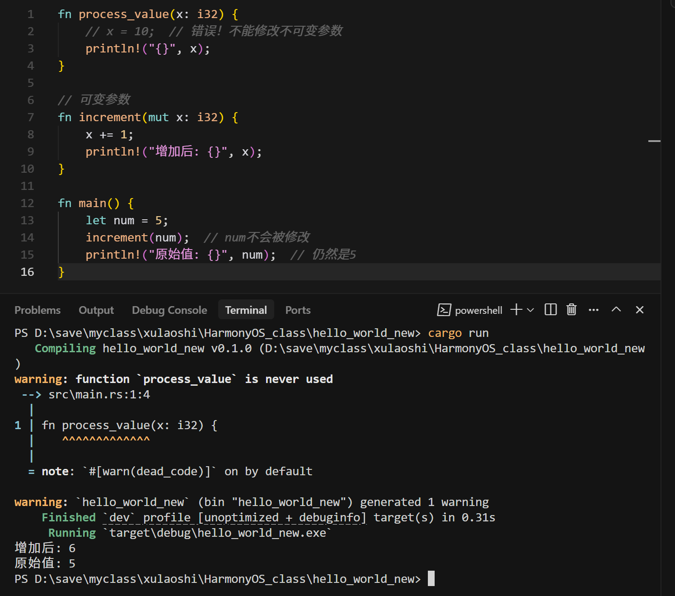Maximize the panel with the up chevron
This screenshot has width=675, height=596.
(616, 310)
